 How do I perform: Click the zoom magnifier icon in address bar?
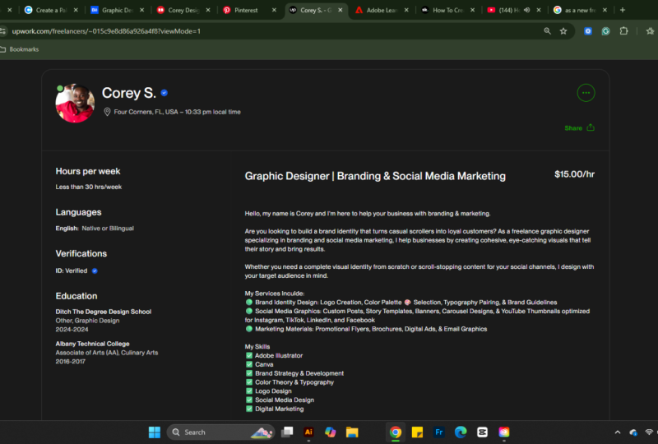point(547,31)
